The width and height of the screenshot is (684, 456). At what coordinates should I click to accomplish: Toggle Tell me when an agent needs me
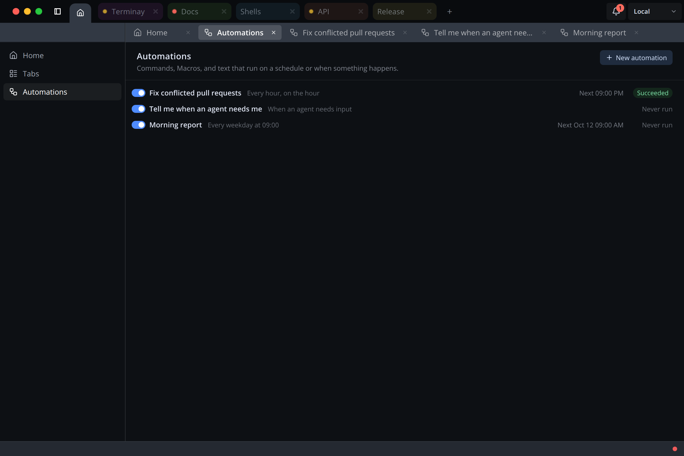tap(139, 109)
